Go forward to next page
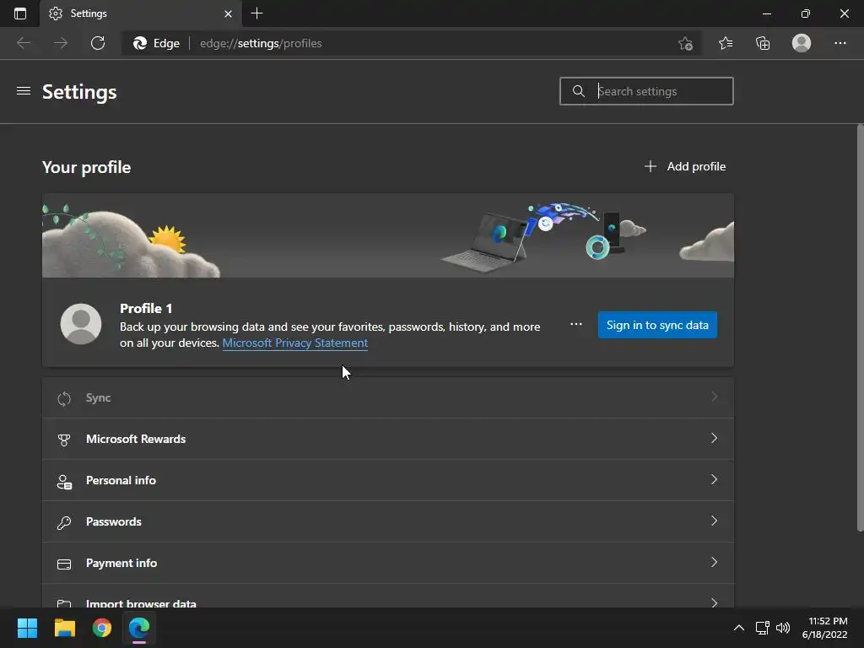This screenshot has height=648, width=864. pyautogui.click(x=61, y=43)
